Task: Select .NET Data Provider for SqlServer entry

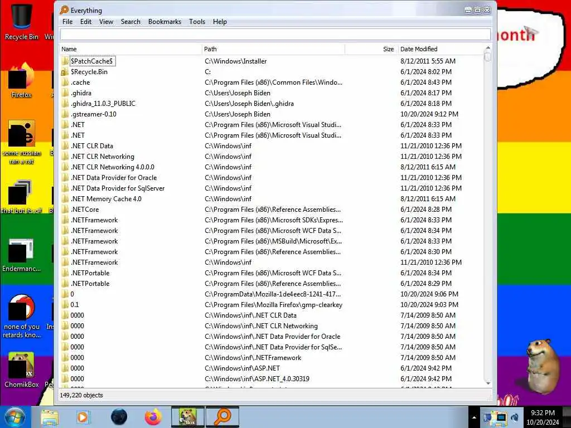Action: pyautogui.click(x=118, y=188)
